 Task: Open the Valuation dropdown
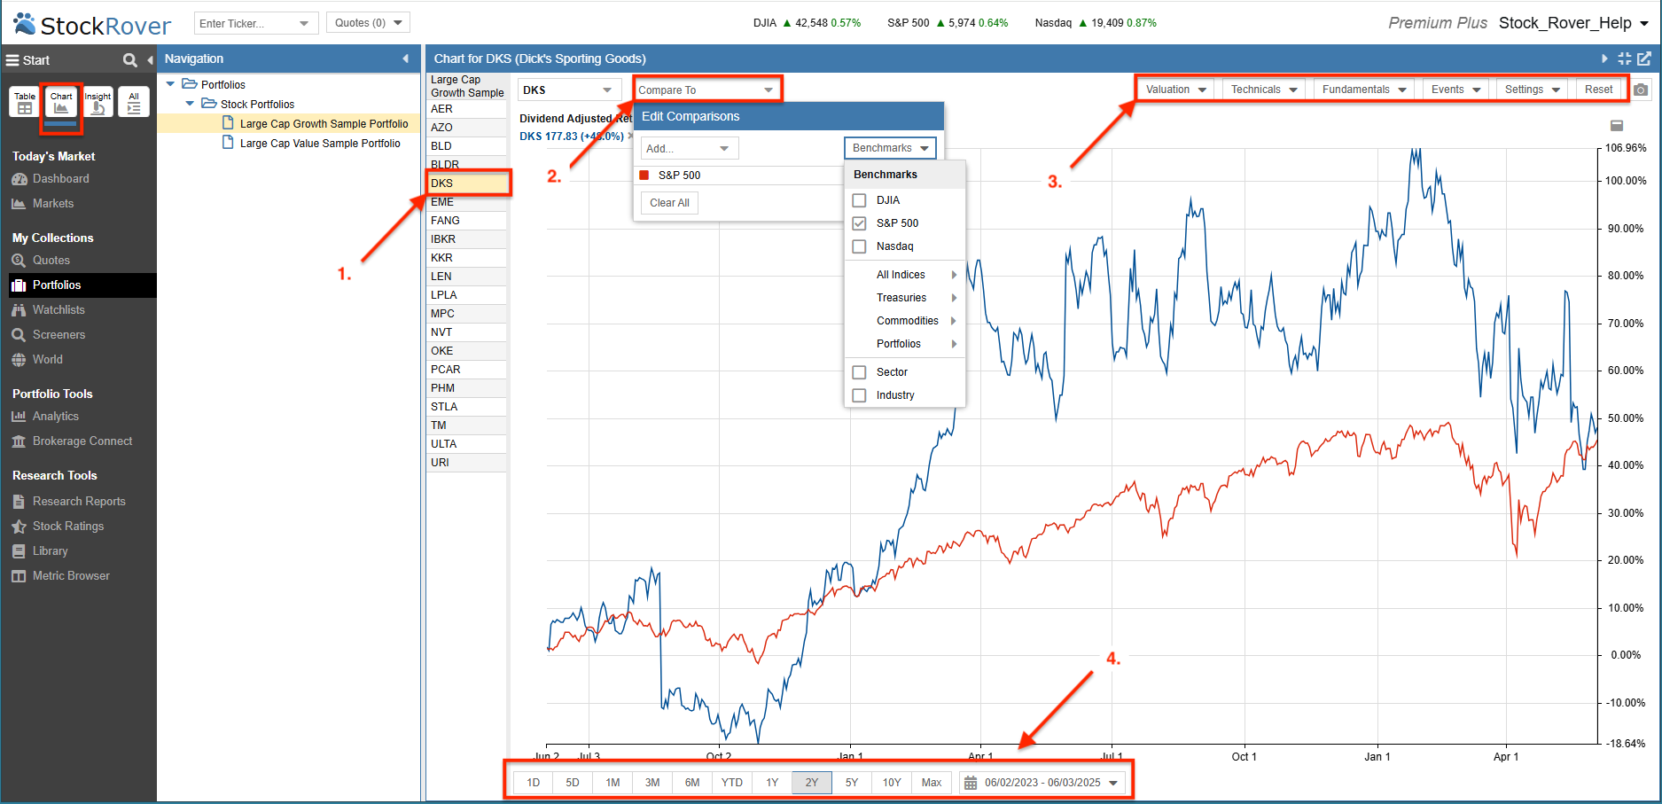(x=1175, y=90)
